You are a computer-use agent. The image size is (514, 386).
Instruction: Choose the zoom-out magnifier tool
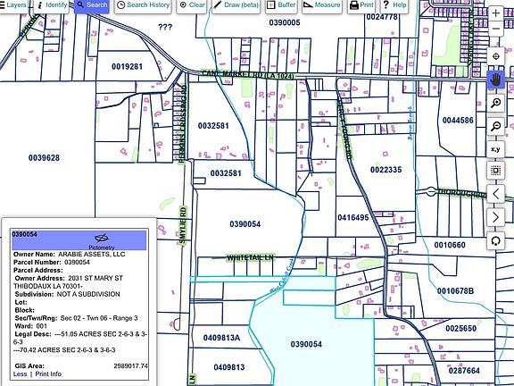point(495,126)
